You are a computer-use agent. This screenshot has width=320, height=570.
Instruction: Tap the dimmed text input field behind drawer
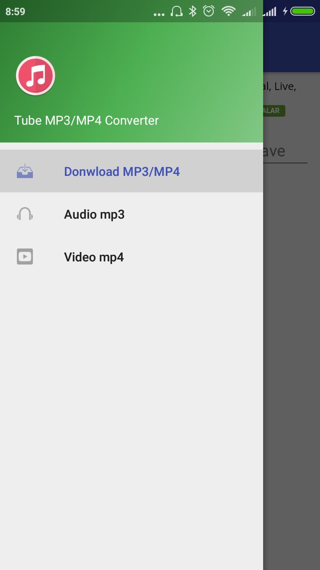(285, 151)
